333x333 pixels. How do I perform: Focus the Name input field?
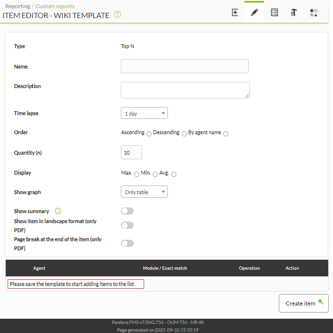click(185, 66)
